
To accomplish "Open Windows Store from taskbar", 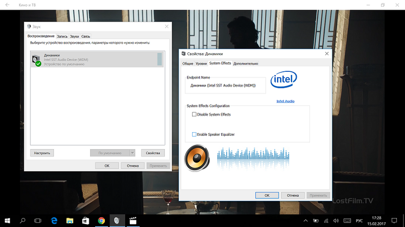I will (x=85, y=221).
